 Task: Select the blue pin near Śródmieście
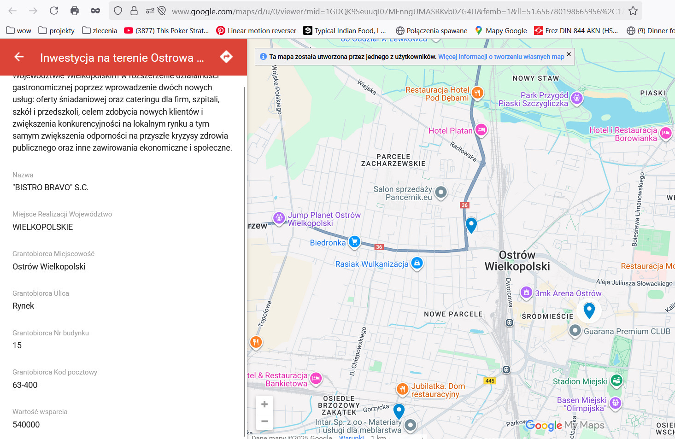tap(589, 310)
